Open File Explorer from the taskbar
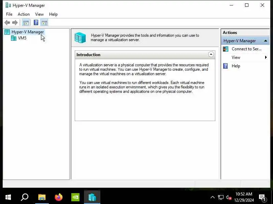The height and width of the screenshot is (204, 273). tap(42, 197)
